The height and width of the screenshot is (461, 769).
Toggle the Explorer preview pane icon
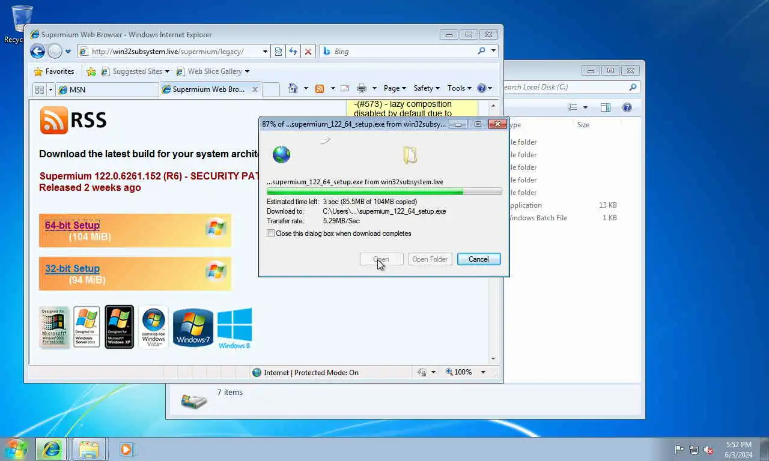606,107
